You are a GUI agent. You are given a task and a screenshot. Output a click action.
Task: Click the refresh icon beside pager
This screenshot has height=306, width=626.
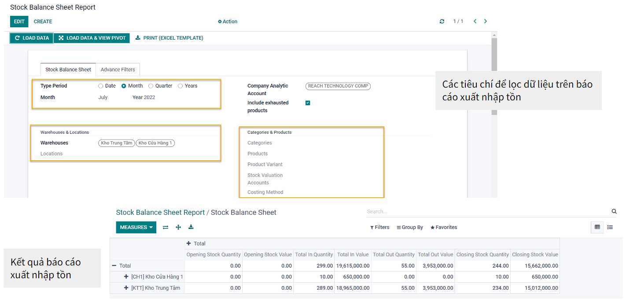442,22
